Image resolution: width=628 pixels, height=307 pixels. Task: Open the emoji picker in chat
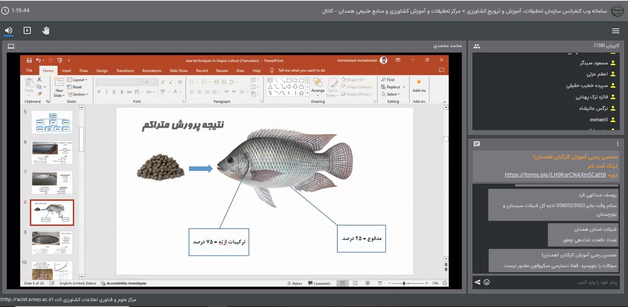(x=487, y=282)
